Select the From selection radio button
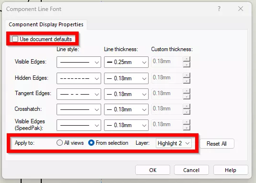Image resolution: width=256 pixels, height=183 pixels. (91, 143)
